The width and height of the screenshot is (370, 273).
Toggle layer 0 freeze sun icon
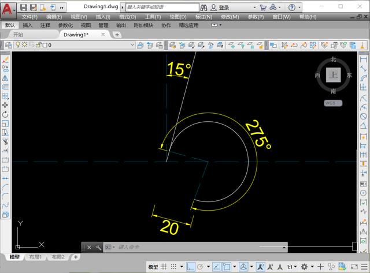tap(24, 44)
